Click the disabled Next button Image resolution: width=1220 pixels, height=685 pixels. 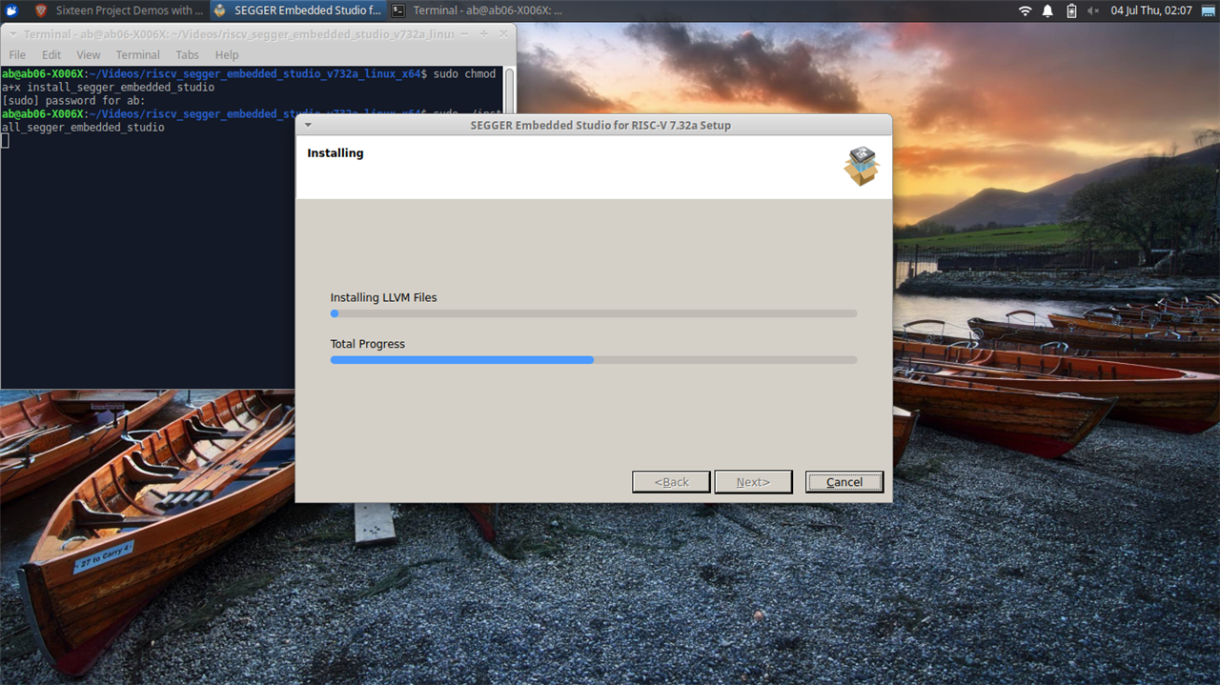(x=753, y=482)
